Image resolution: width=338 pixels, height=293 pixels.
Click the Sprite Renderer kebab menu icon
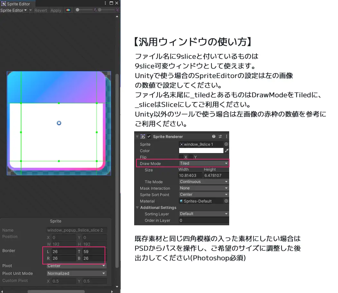coord(226,136)
